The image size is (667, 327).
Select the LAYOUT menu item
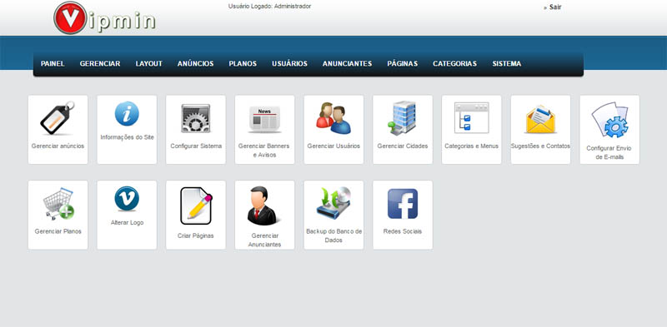[149, 64]
